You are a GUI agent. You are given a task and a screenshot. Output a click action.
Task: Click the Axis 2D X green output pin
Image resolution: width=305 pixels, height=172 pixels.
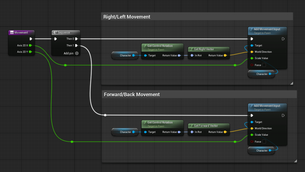pos(30,46)
